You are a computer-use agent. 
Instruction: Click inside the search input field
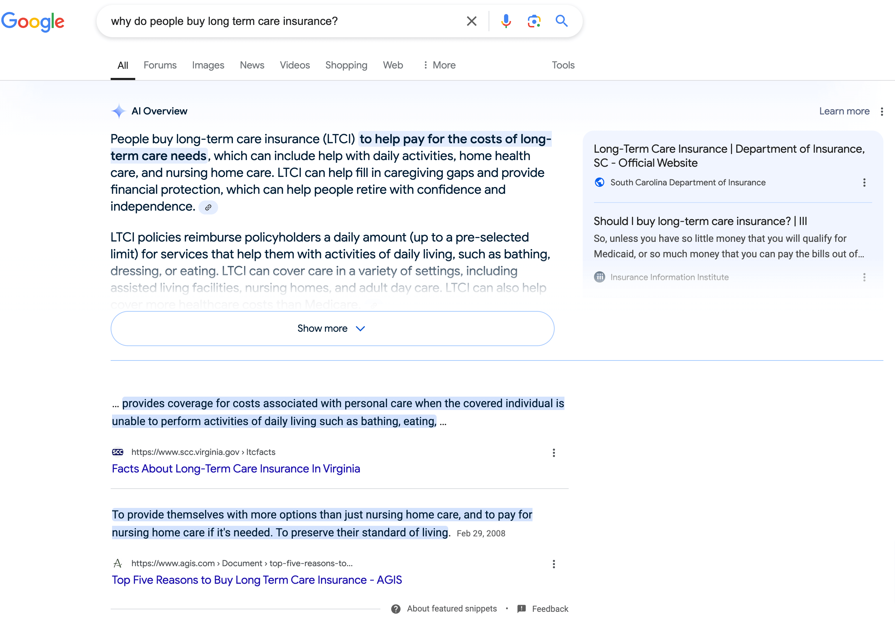click(273, 21)
